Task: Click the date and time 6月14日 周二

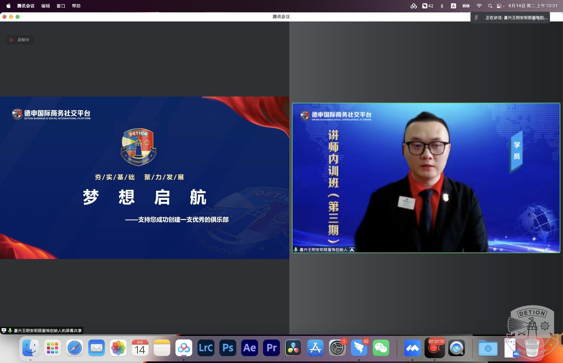Action: 533,6
